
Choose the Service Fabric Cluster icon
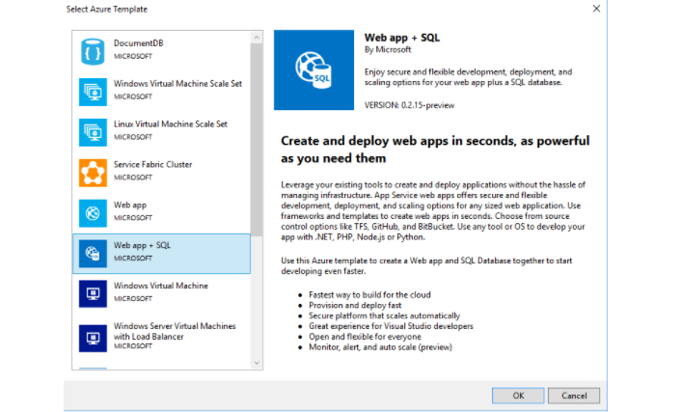click(x=93, y=172)
